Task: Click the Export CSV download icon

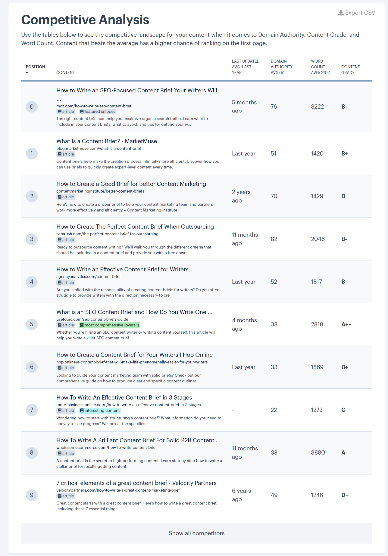Action: tap(341, 13)
